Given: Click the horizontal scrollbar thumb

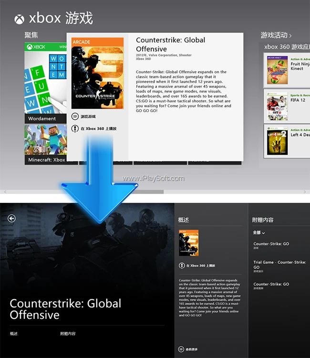Looking at the screenshot, I should click(x=148, y=192).
